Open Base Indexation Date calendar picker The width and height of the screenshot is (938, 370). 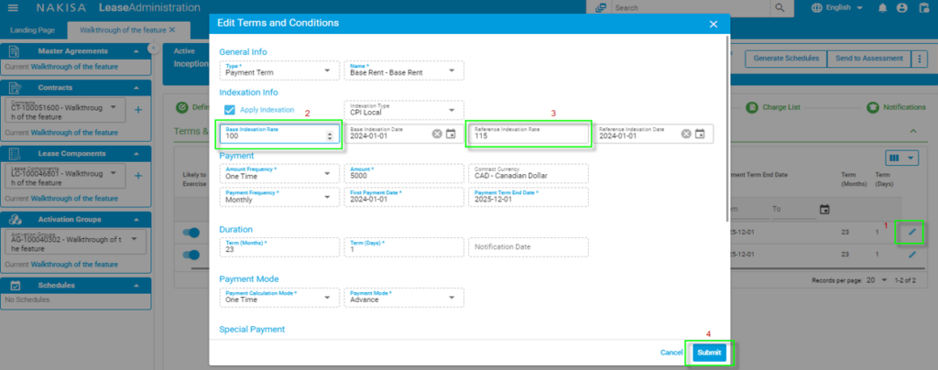(x=451, y=135)
